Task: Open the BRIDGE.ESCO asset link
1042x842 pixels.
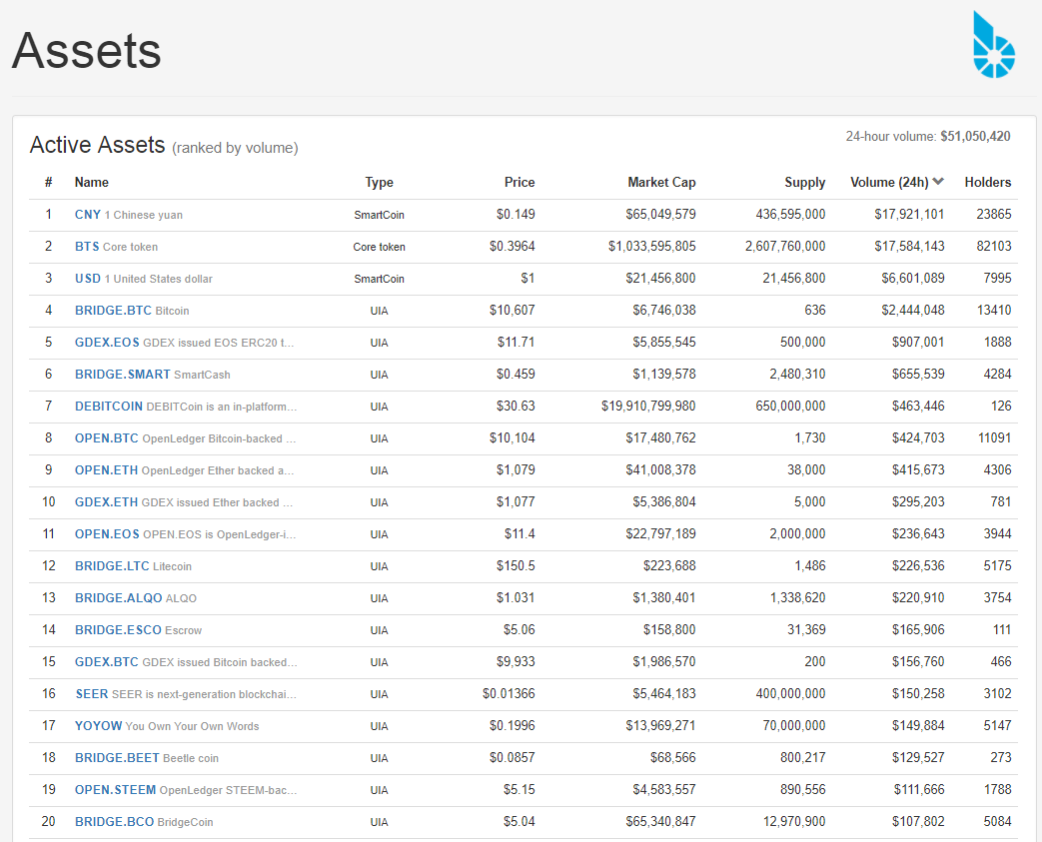Action: pyautogui.click(x=118, y=630)
